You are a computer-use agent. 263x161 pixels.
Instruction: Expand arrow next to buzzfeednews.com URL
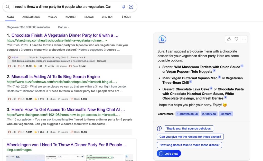point(117,82)
